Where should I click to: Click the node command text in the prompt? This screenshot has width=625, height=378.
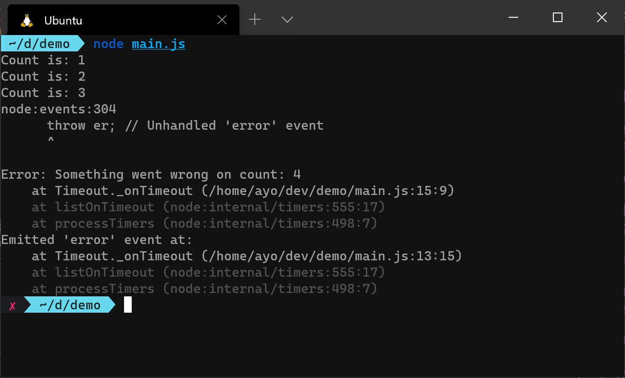pos(109,43)
